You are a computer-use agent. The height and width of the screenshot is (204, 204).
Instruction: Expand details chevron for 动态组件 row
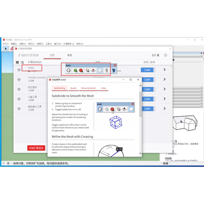pos(164,89)
